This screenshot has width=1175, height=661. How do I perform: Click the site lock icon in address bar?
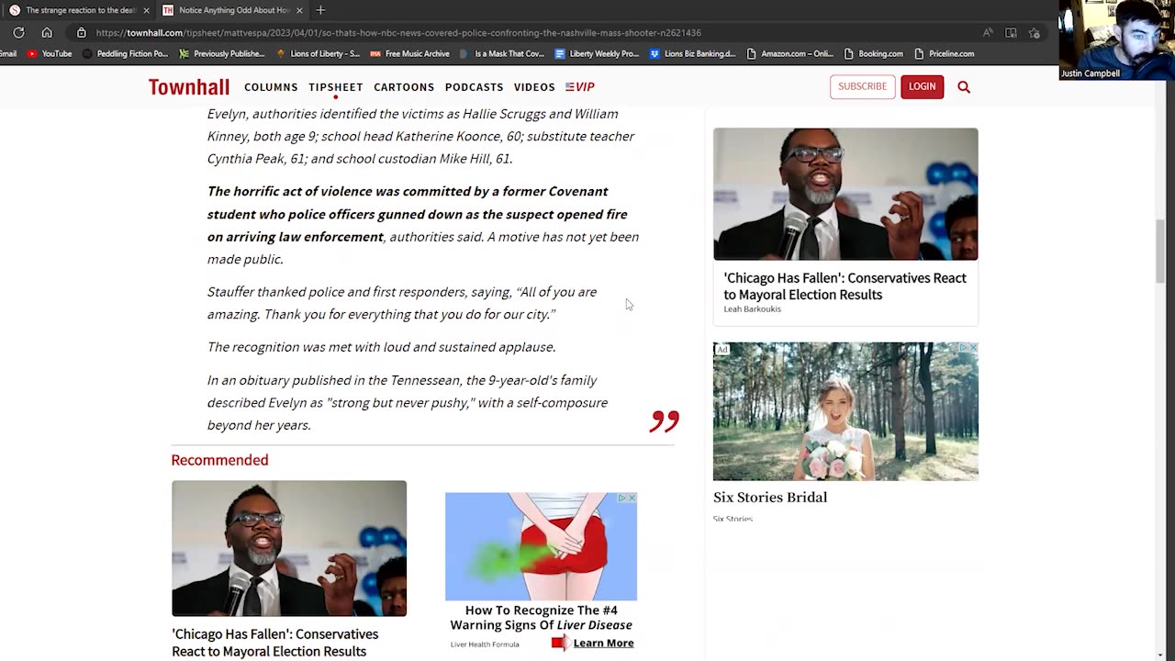81,32
